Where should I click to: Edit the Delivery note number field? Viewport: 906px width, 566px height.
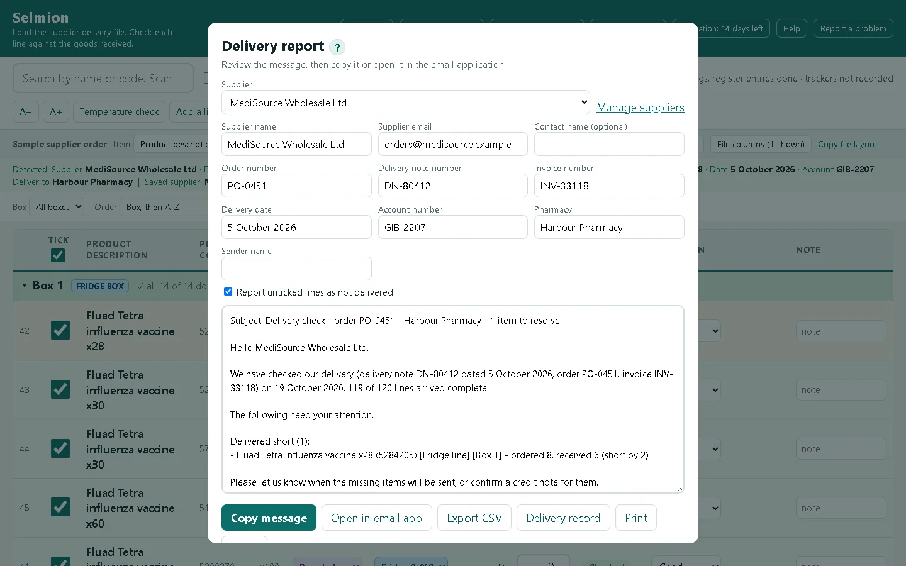(453, 186)
